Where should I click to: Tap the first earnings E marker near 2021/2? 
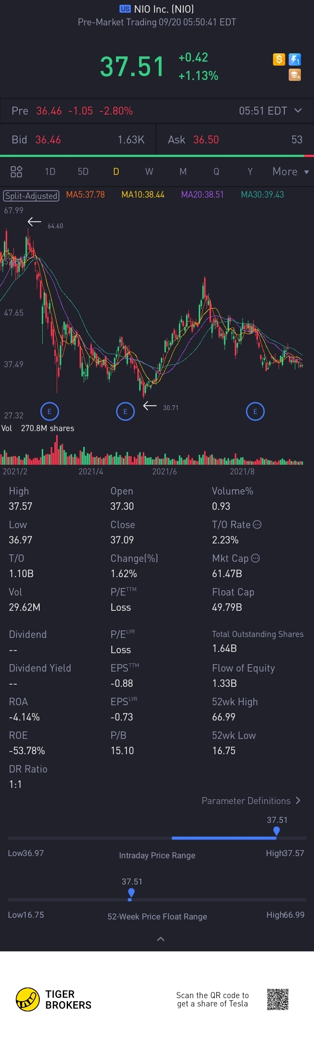(49, 411)
